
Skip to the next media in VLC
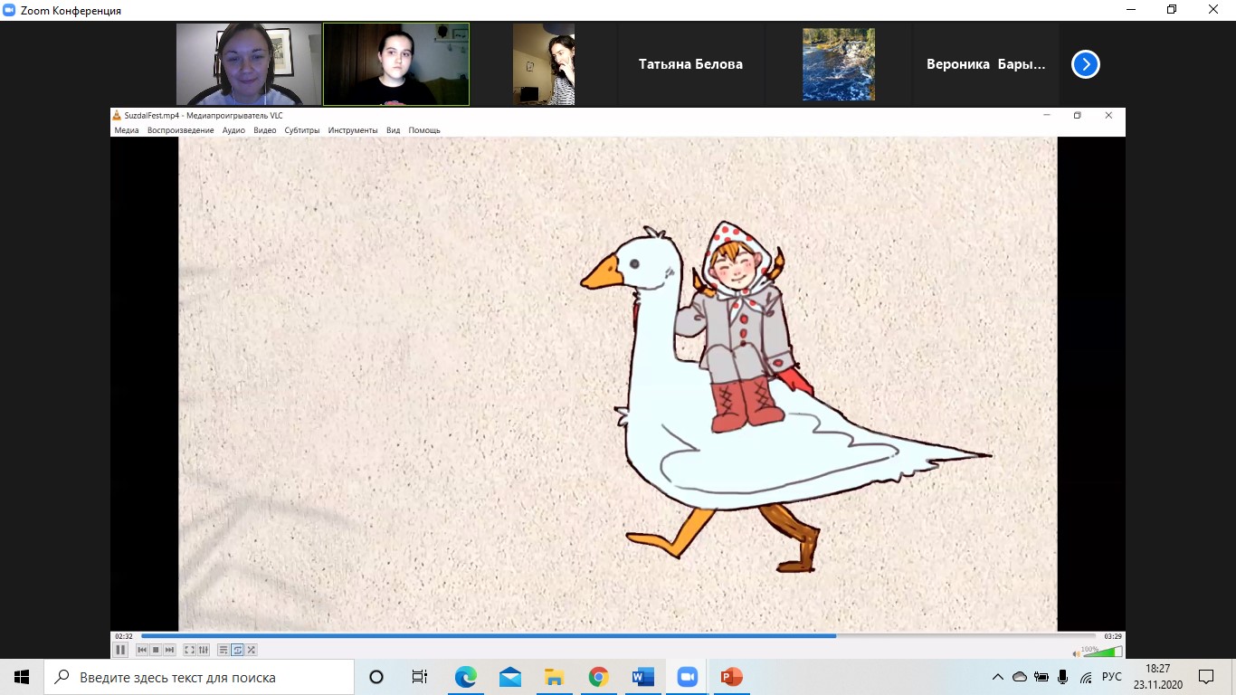(x=169, y=650)
